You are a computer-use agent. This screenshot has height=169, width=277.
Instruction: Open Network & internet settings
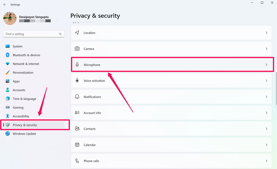click(26, 64)
